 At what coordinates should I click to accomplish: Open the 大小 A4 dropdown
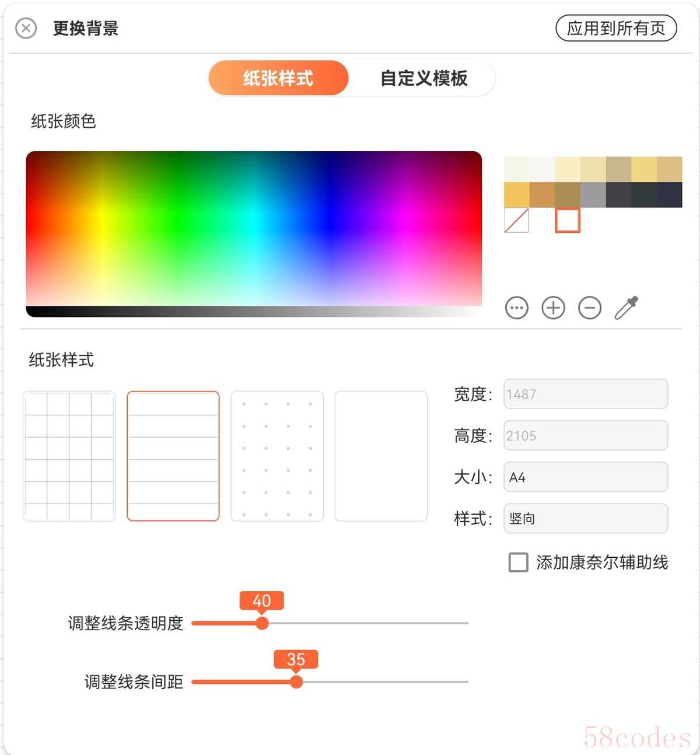(586, 477)
